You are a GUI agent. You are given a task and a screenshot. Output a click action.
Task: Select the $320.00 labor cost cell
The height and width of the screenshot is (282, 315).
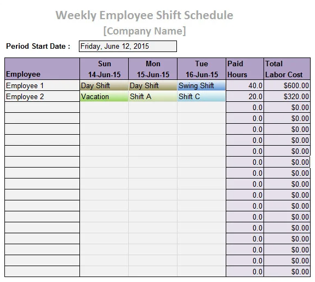point(287,96)
